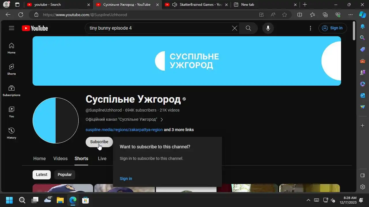Show hidden system tray icons
369x207 pixels.
(x=308, y=200)
